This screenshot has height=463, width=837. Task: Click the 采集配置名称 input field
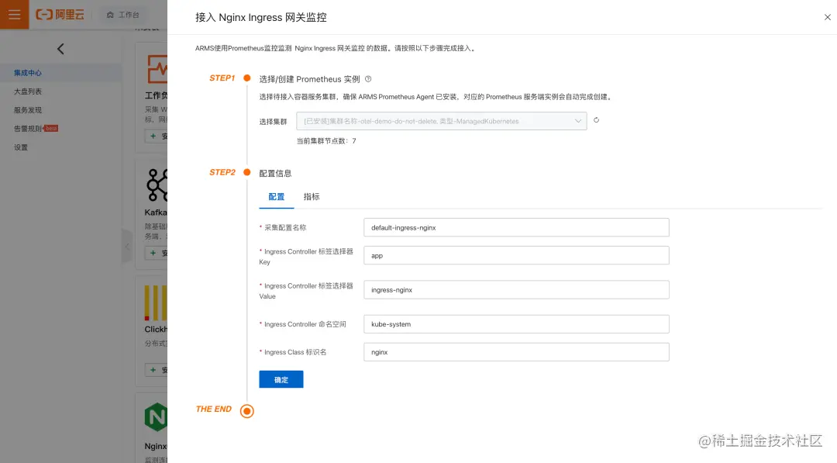click(x=516, y=227)
